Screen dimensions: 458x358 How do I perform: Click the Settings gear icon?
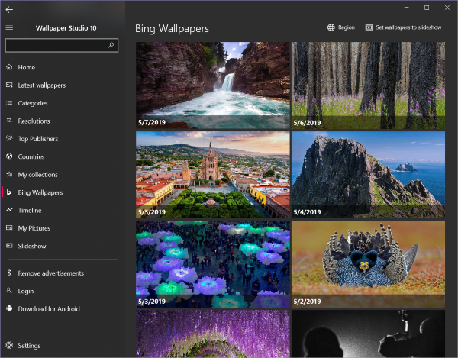click(9, 345)
